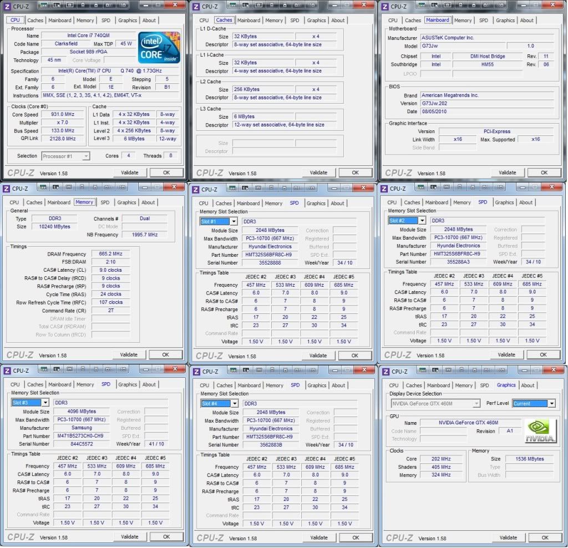Click OK in the Graphics window
Image resolution: width=568 pixels, height=548 pixels.
coord(545,537)
